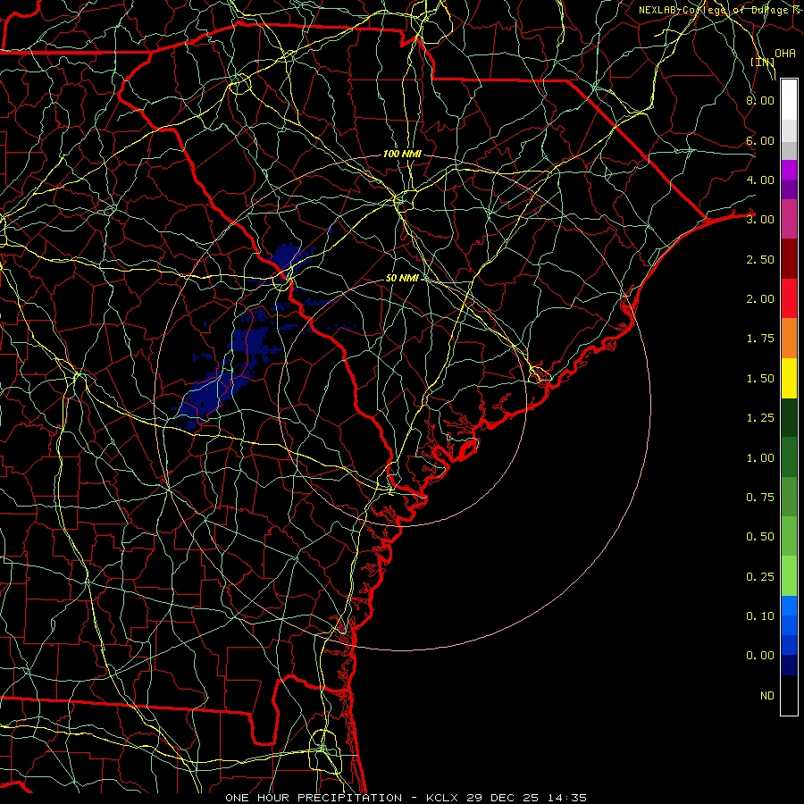Click the 'OHA' product label

point(785,54)
